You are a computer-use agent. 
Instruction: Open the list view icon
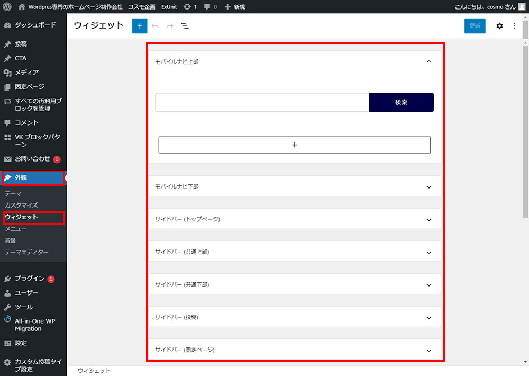point(185,26)
